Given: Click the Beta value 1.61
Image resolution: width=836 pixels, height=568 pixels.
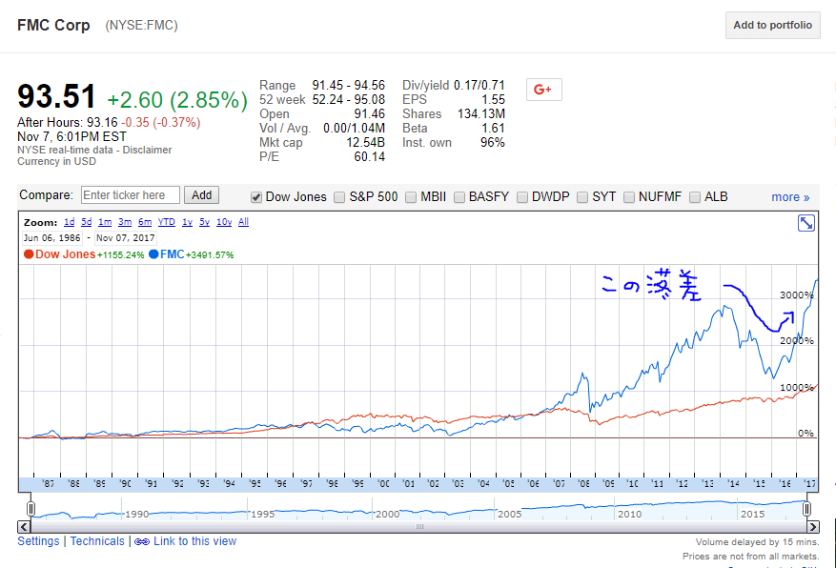Looking at the screenshot, I should 493,129.
